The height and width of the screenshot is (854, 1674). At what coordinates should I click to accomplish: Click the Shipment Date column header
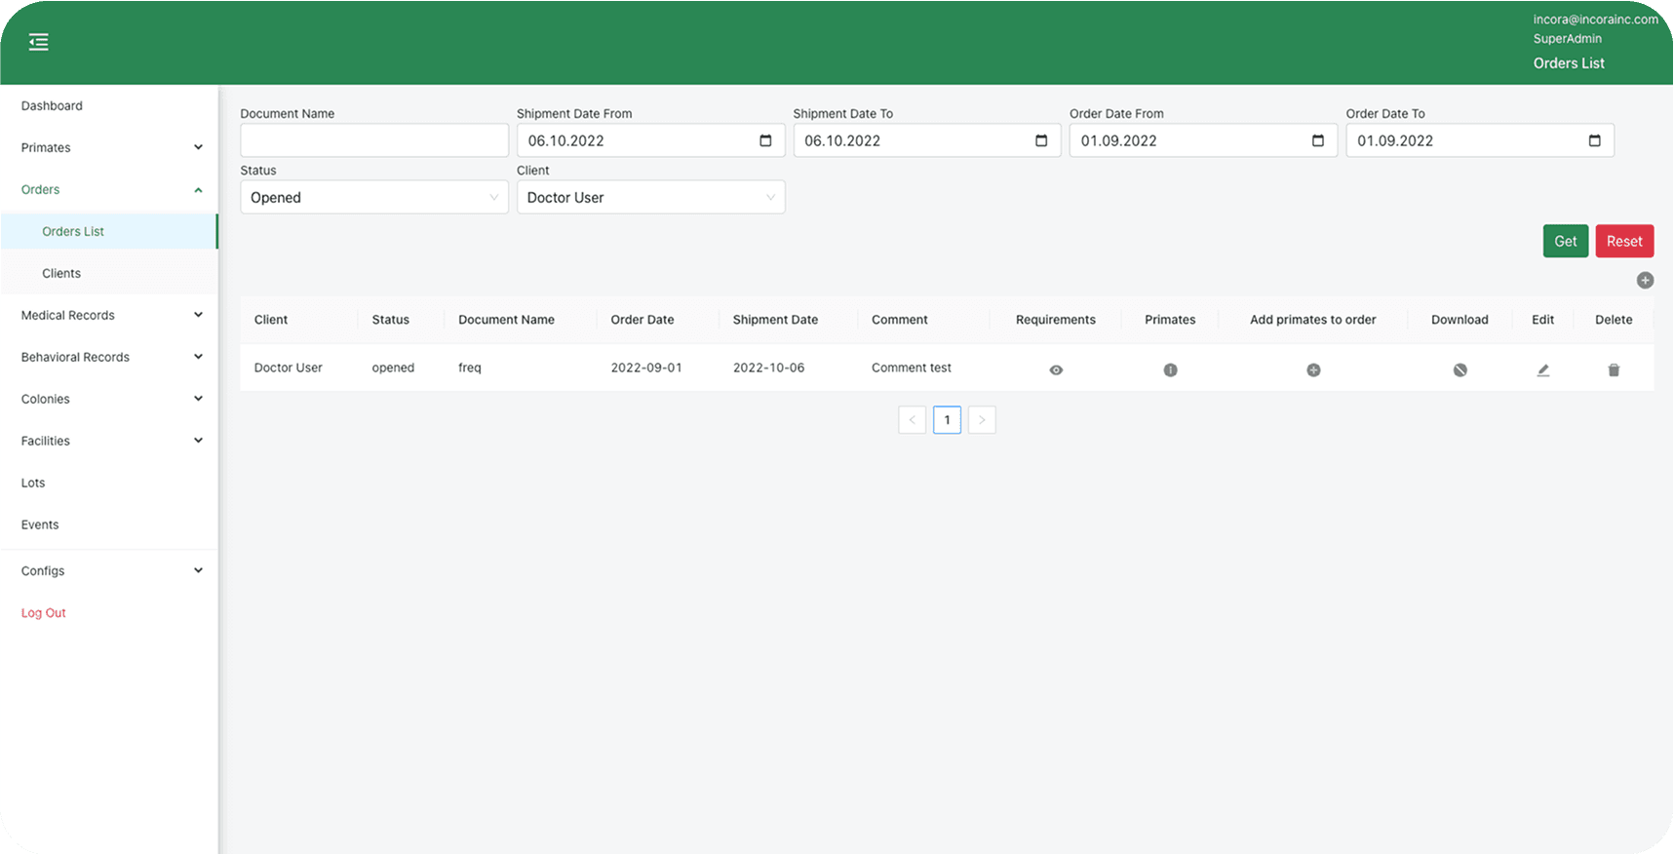coord(775,320)
